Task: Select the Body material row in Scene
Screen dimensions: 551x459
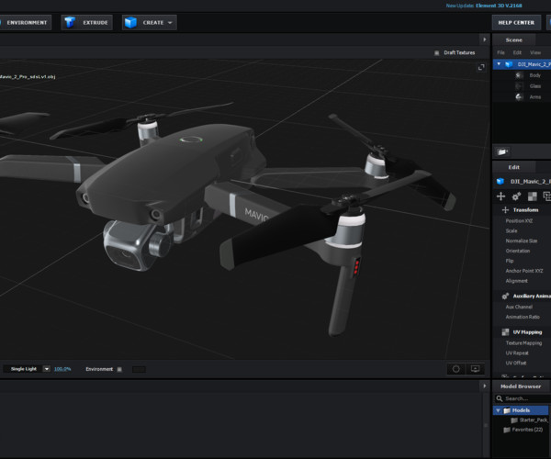Action: tap(522, 75)
